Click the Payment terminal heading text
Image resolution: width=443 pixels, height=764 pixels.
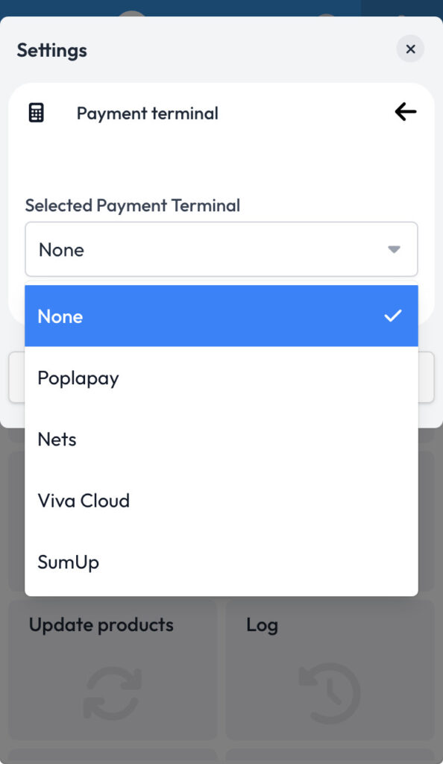pos(148,113)
